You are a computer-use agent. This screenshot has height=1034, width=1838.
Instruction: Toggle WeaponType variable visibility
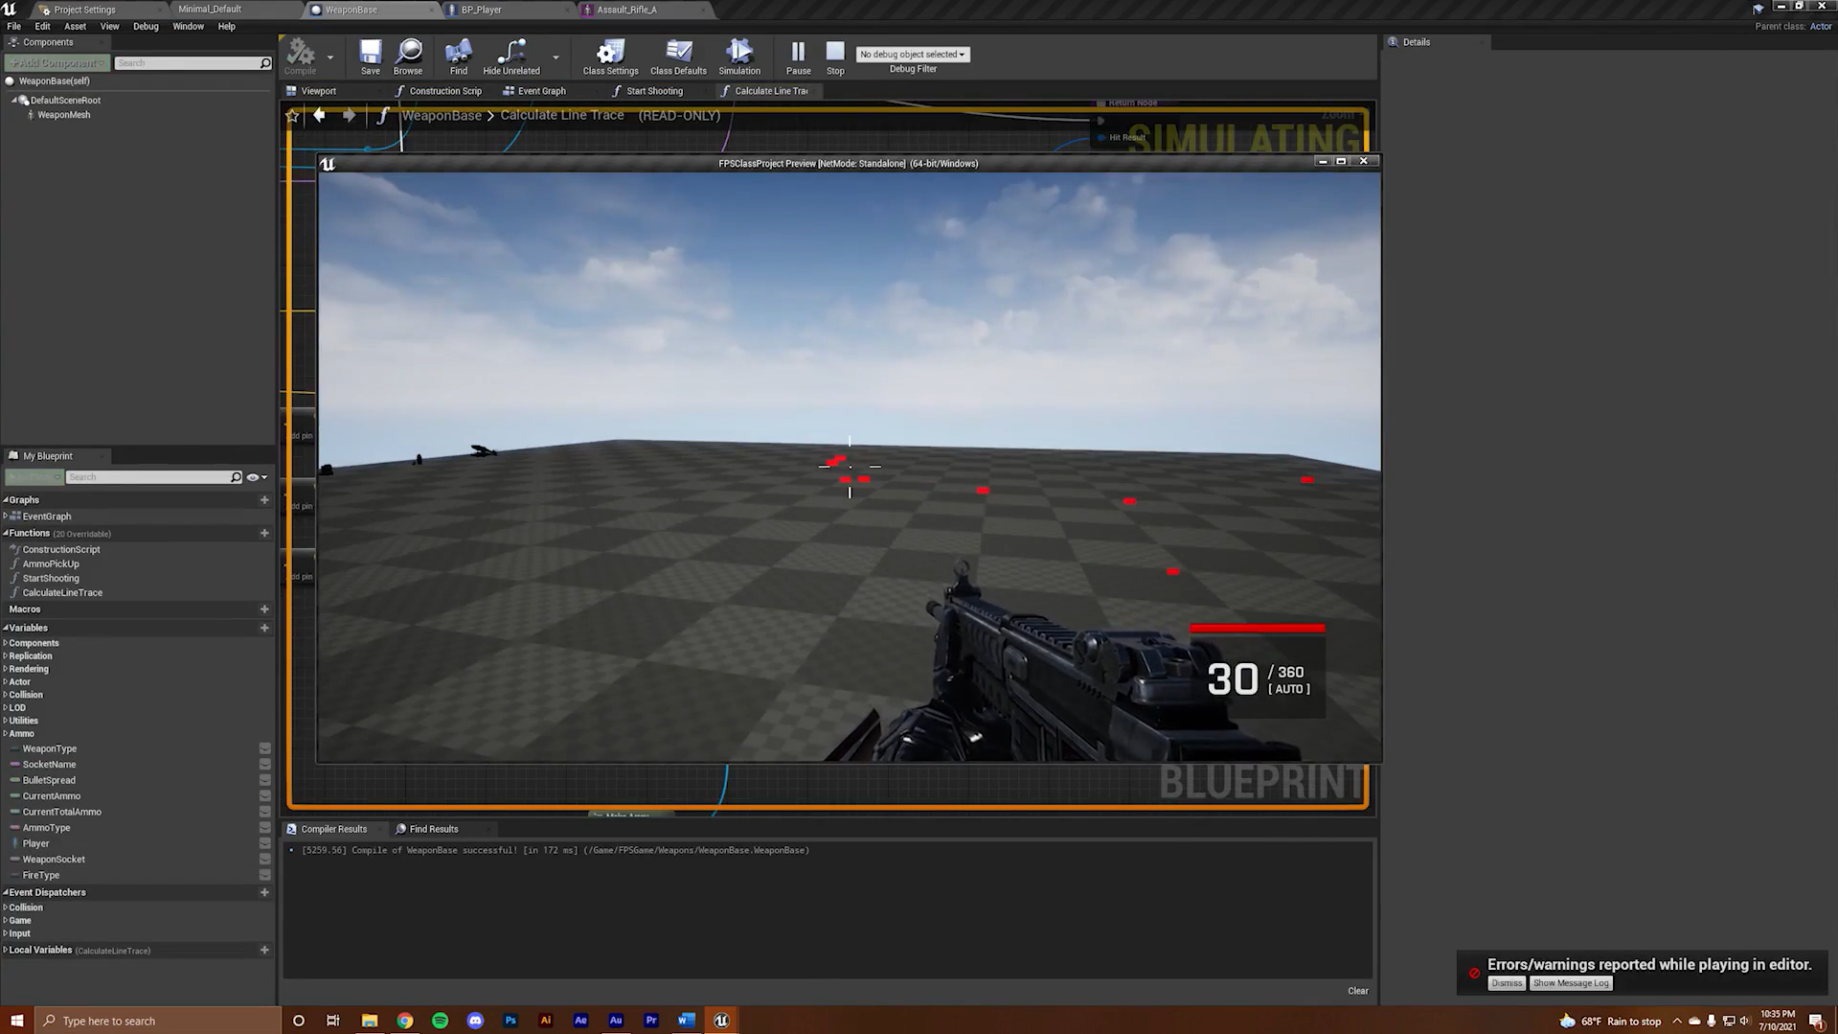pos(264,749)
